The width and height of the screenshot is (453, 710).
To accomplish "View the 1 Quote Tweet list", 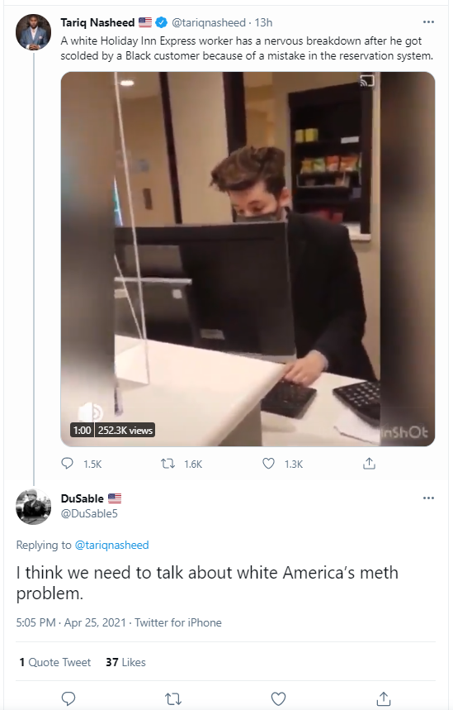I will pos(54,662).
